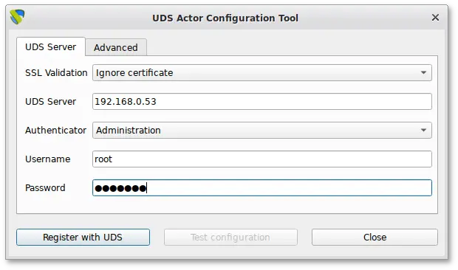Focus the UDS Server address field
This screenshot has width=458, height=270.
[x=262, y=102]
